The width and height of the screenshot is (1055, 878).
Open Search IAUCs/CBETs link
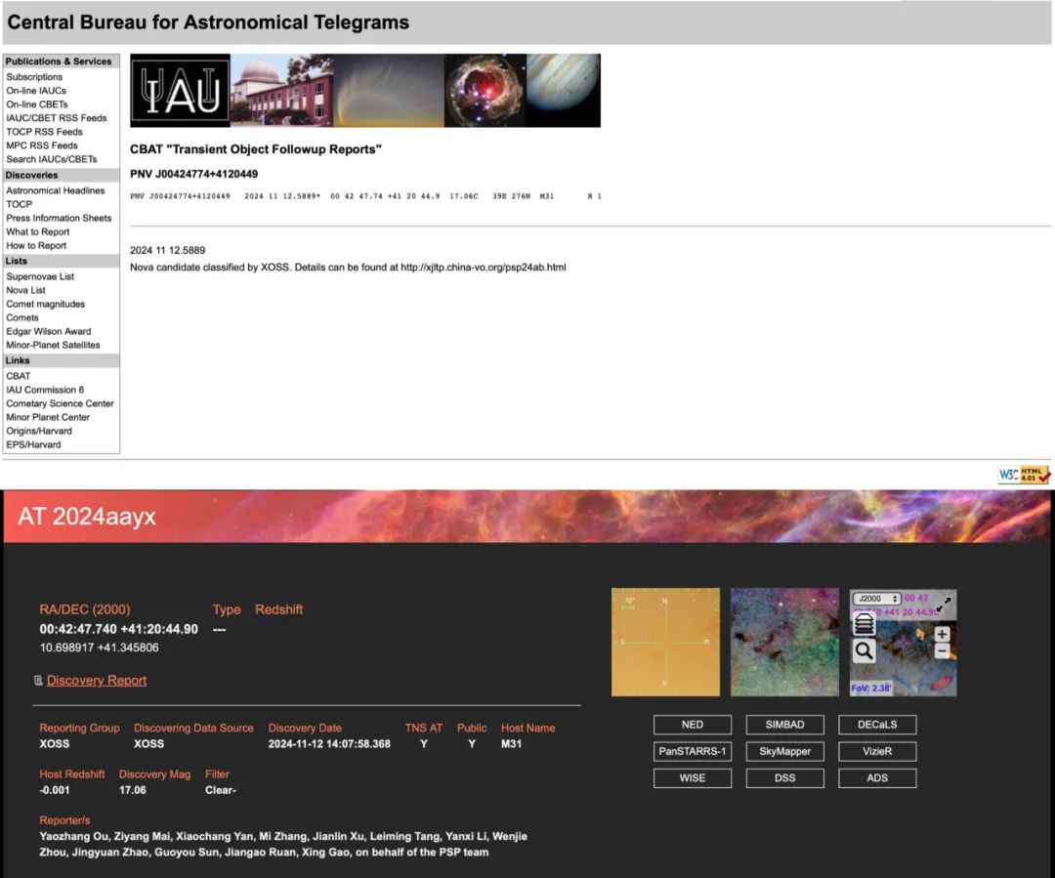point(52,159)
